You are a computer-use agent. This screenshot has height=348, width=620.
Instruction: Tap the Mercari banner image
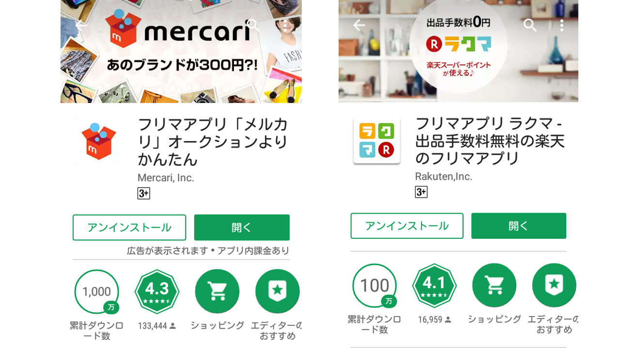(x=181, y=51)
